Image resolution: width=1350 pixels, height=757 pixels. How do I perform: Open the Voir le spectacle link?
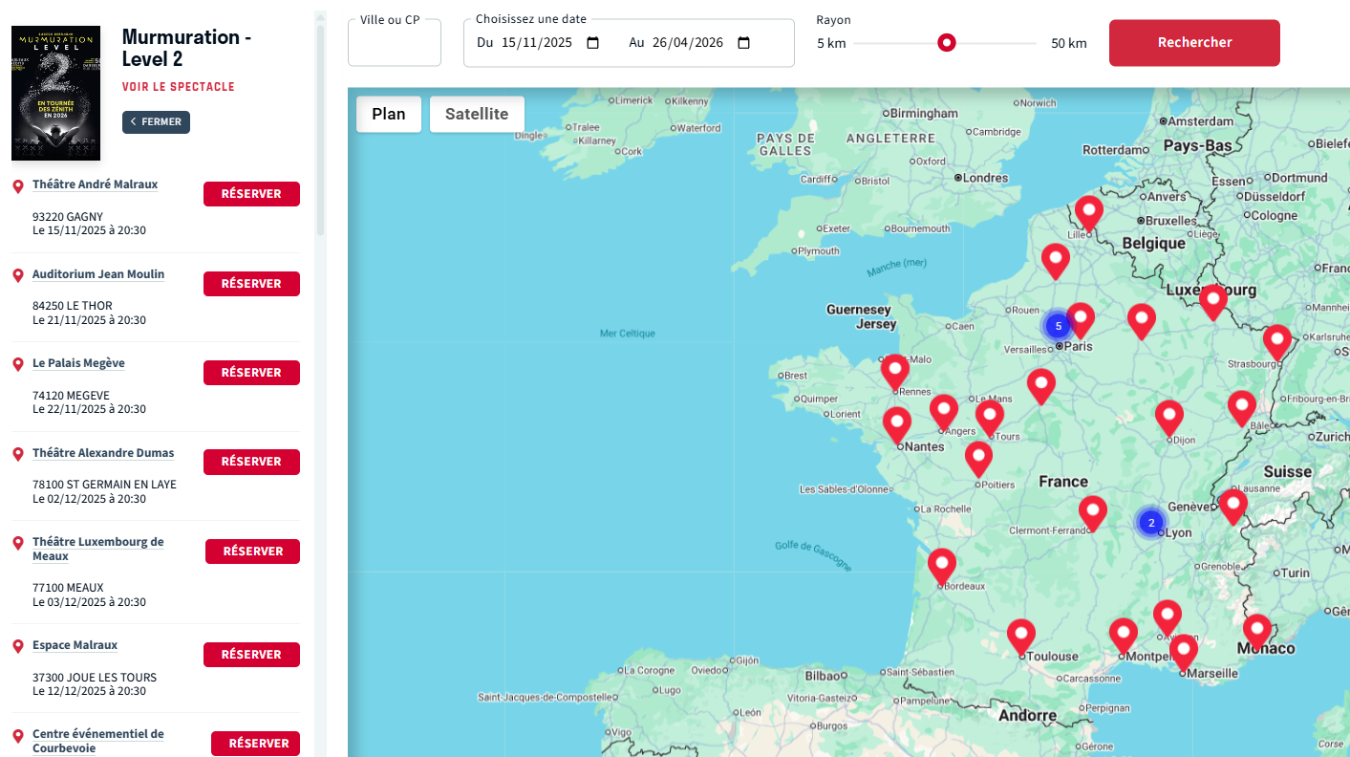[179, 87]
